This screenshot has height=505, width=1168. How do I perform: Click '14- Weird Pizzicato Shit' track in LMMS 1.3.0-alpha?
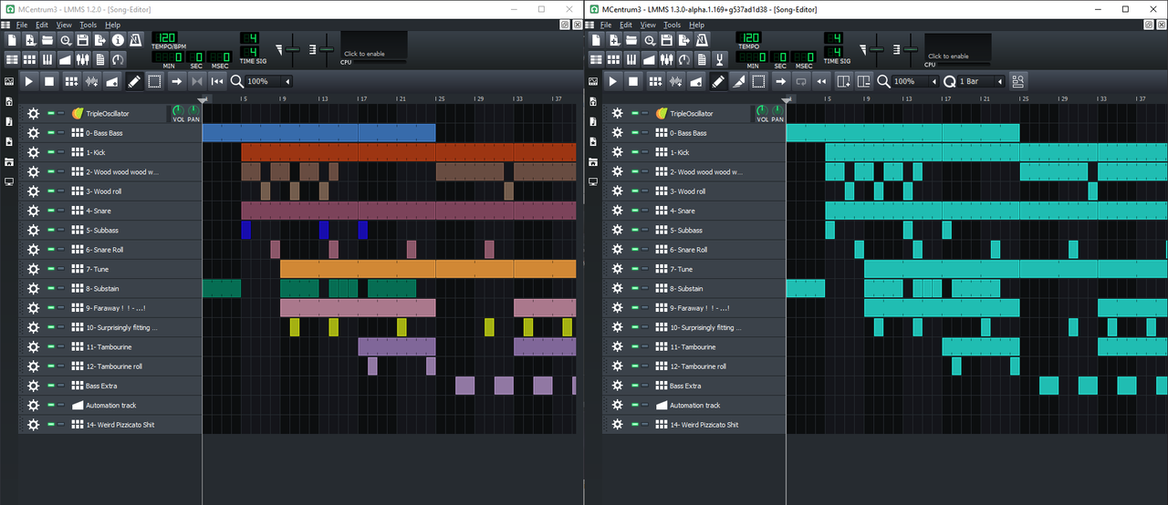tap(704, 425)
